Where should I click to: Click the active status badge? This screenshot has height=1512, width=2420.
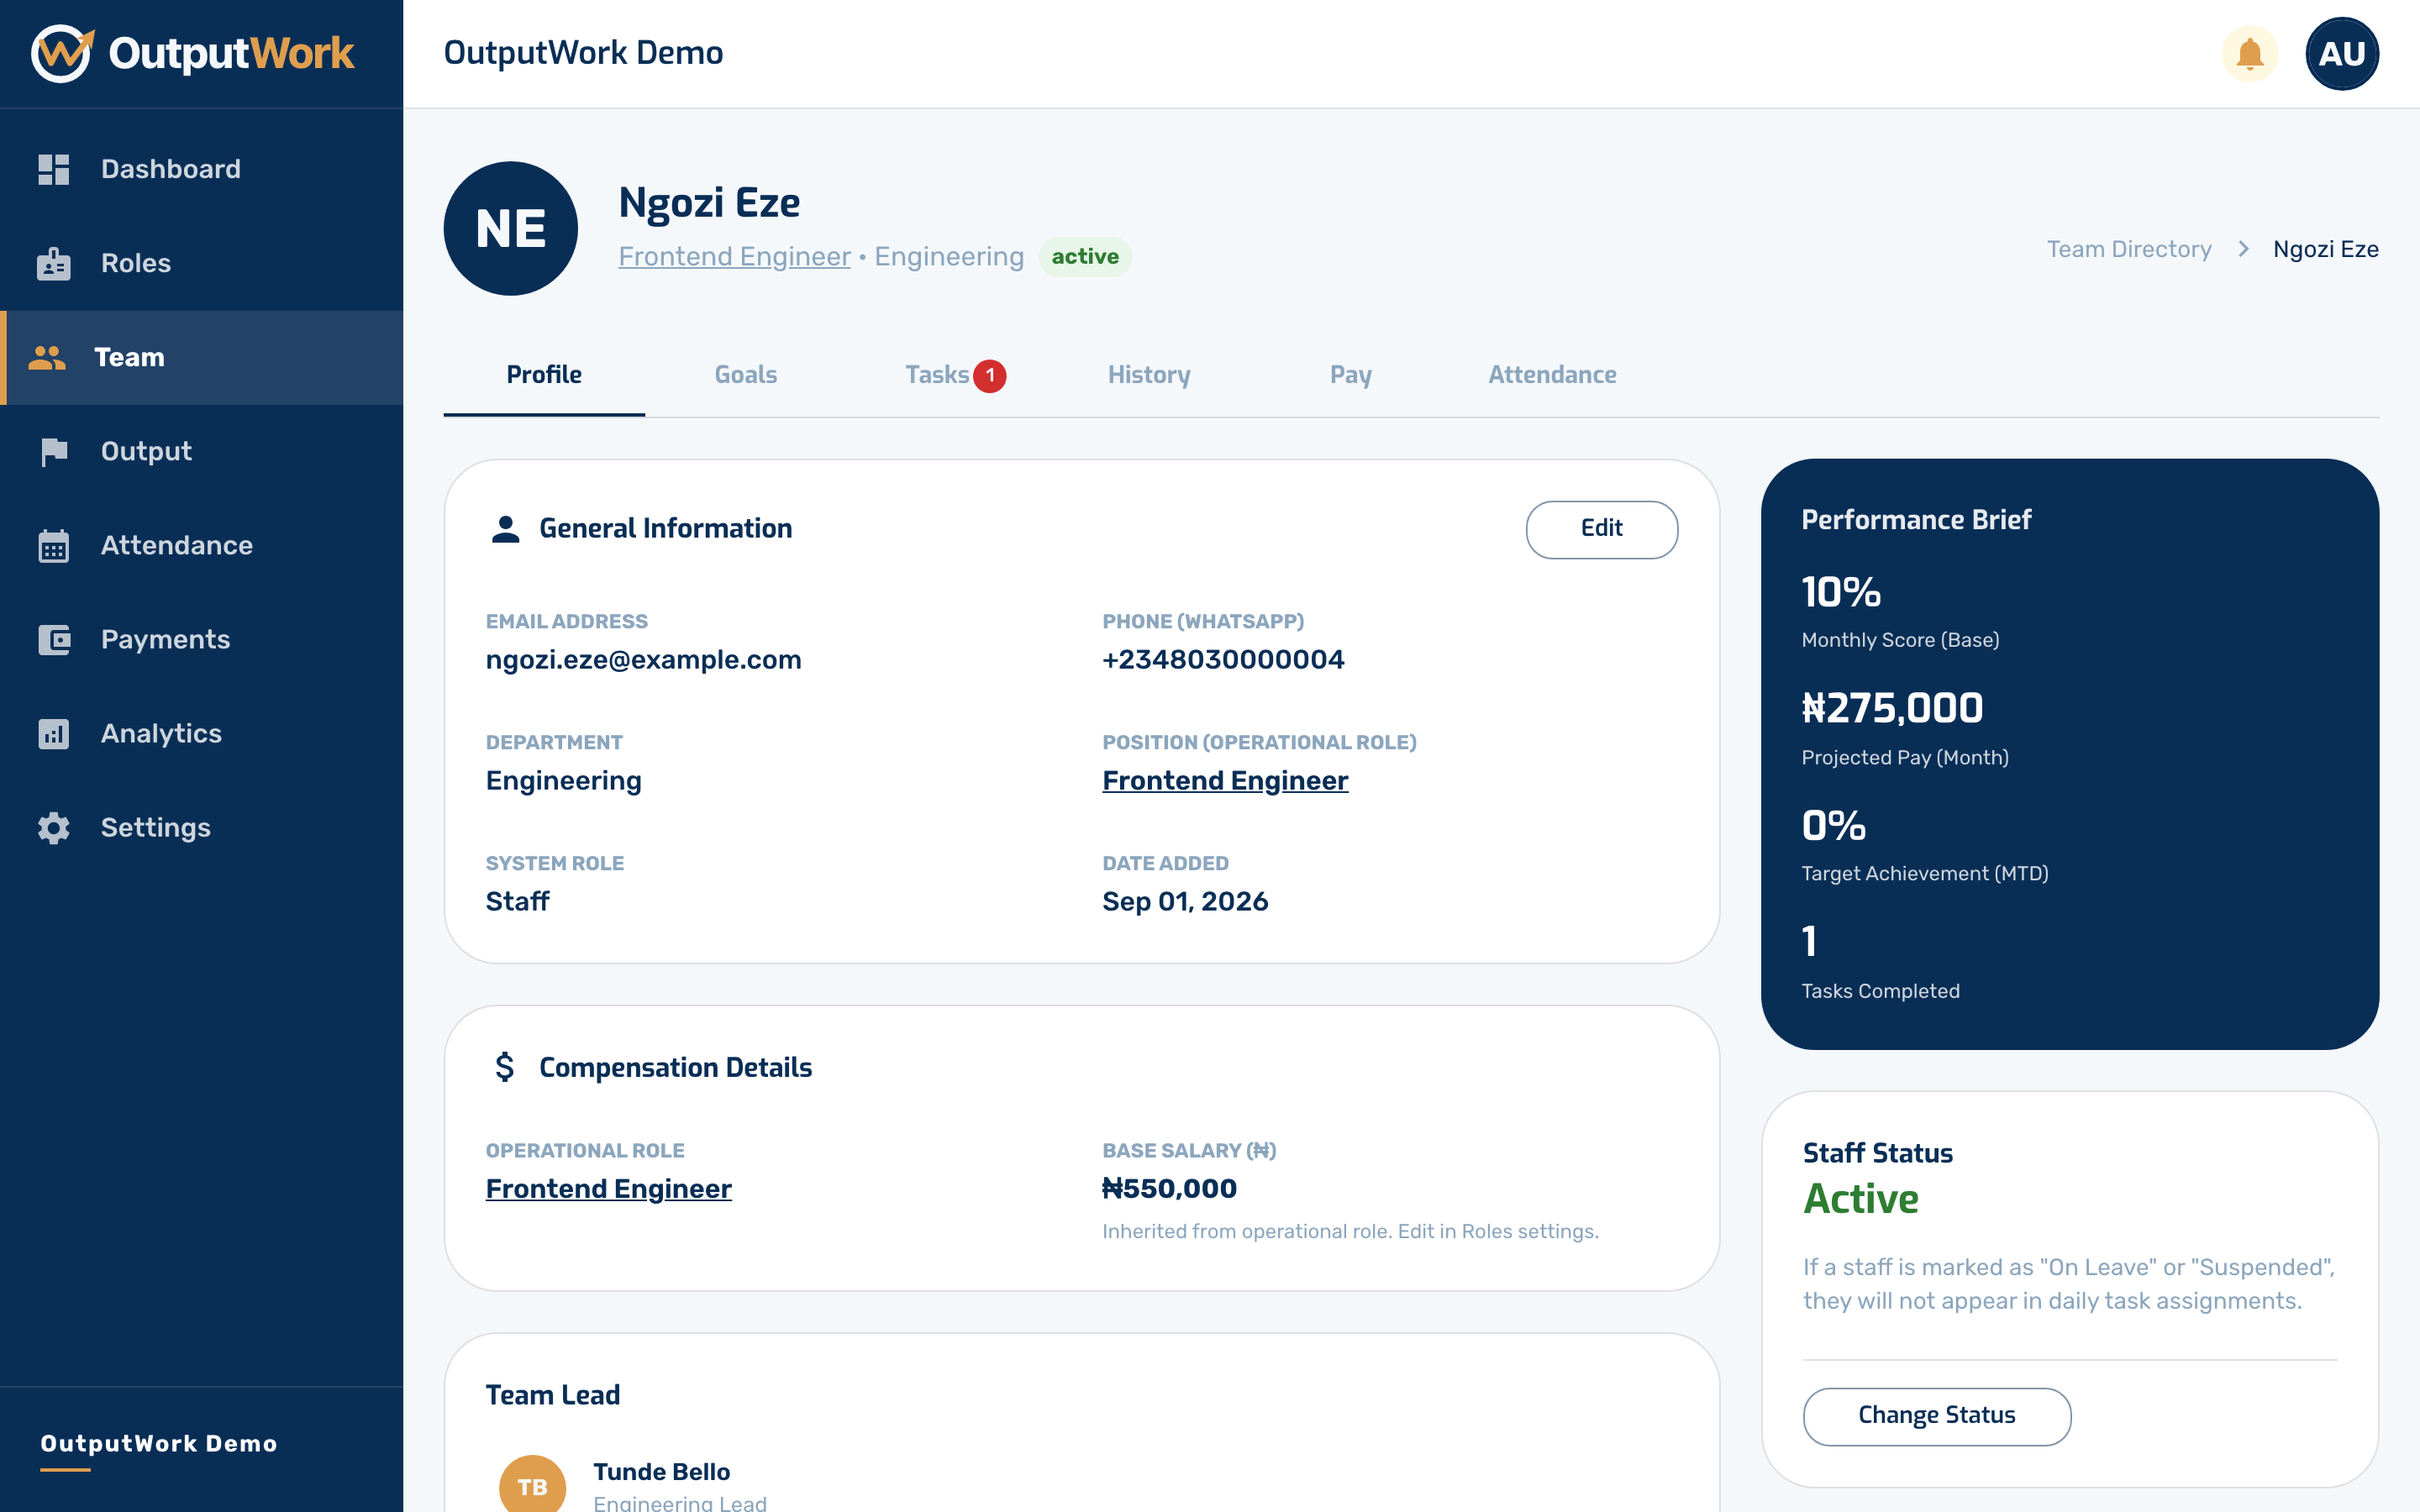coord(1085,257)
